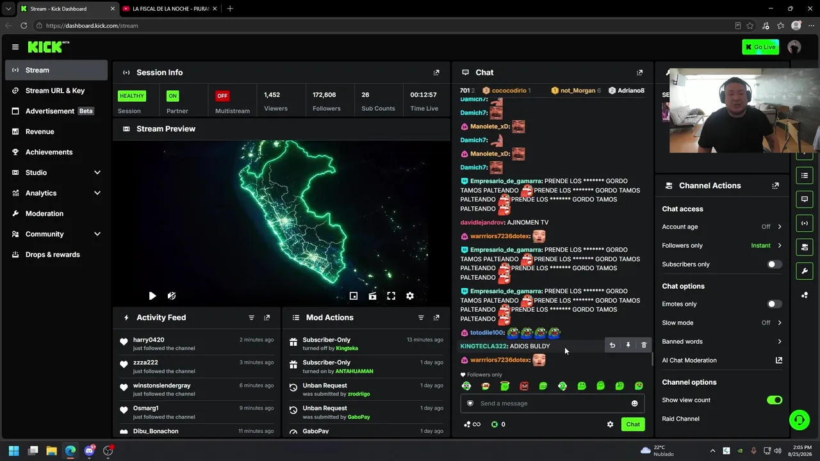This screenshot has width=820, height=461.
Task: Open Stream URL & Key page
Action: click(56, 90)
